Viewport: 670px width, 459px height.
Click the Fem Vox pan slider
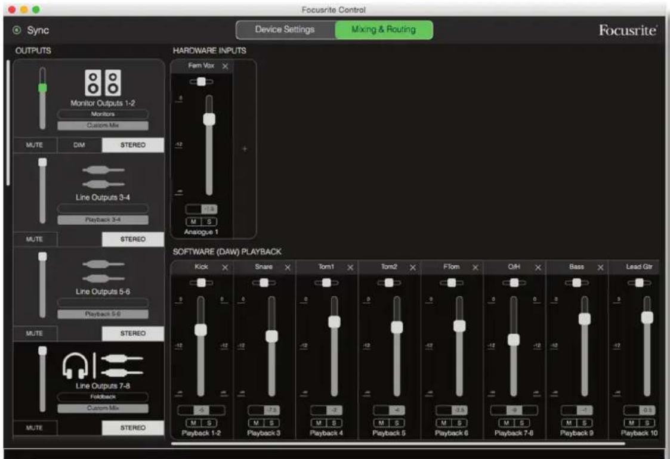click(201, 82)
